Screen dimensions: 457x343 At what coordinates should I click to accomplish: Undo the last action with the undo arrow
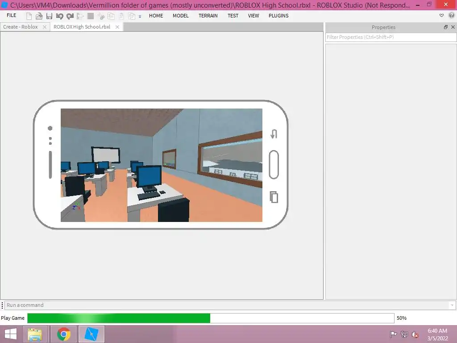coord(59,16)
